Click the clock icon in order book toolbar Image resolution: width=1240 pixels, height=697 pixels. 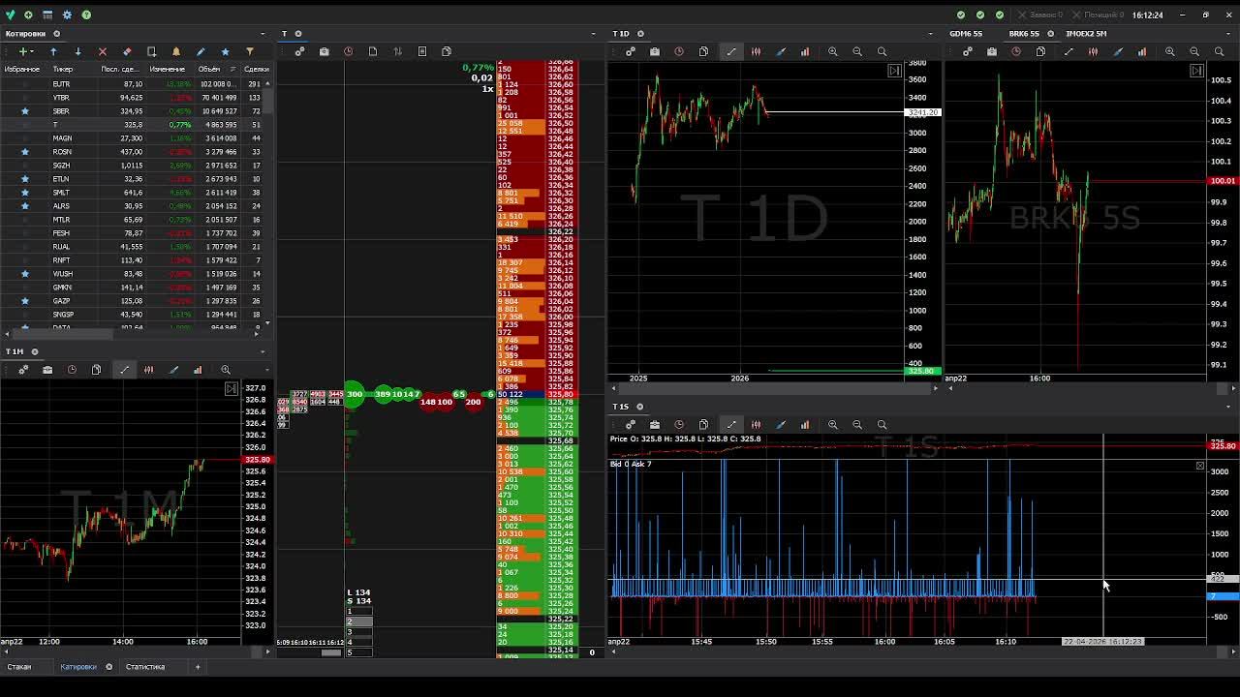[349, 51]
